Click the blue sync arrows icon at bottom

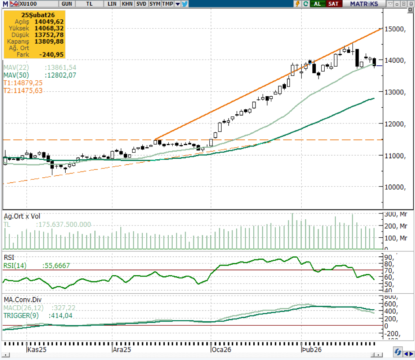pyautogui.click(x=398, y=352)
